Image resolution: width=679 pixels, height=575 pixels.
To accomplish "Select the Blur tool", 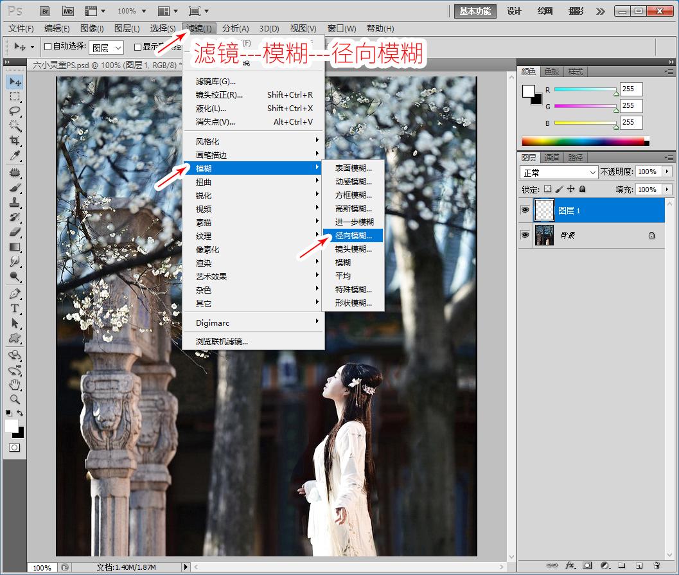I will (15, 261).
